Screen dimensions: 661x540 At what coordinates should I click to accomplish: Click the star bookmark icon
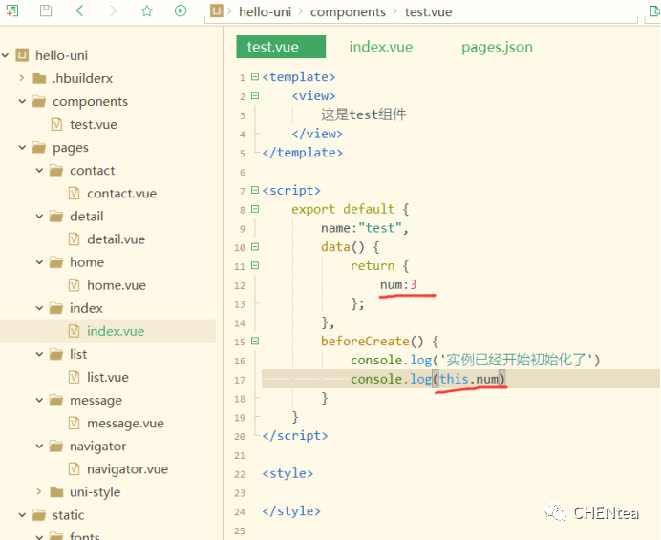(x=146, y=11)
